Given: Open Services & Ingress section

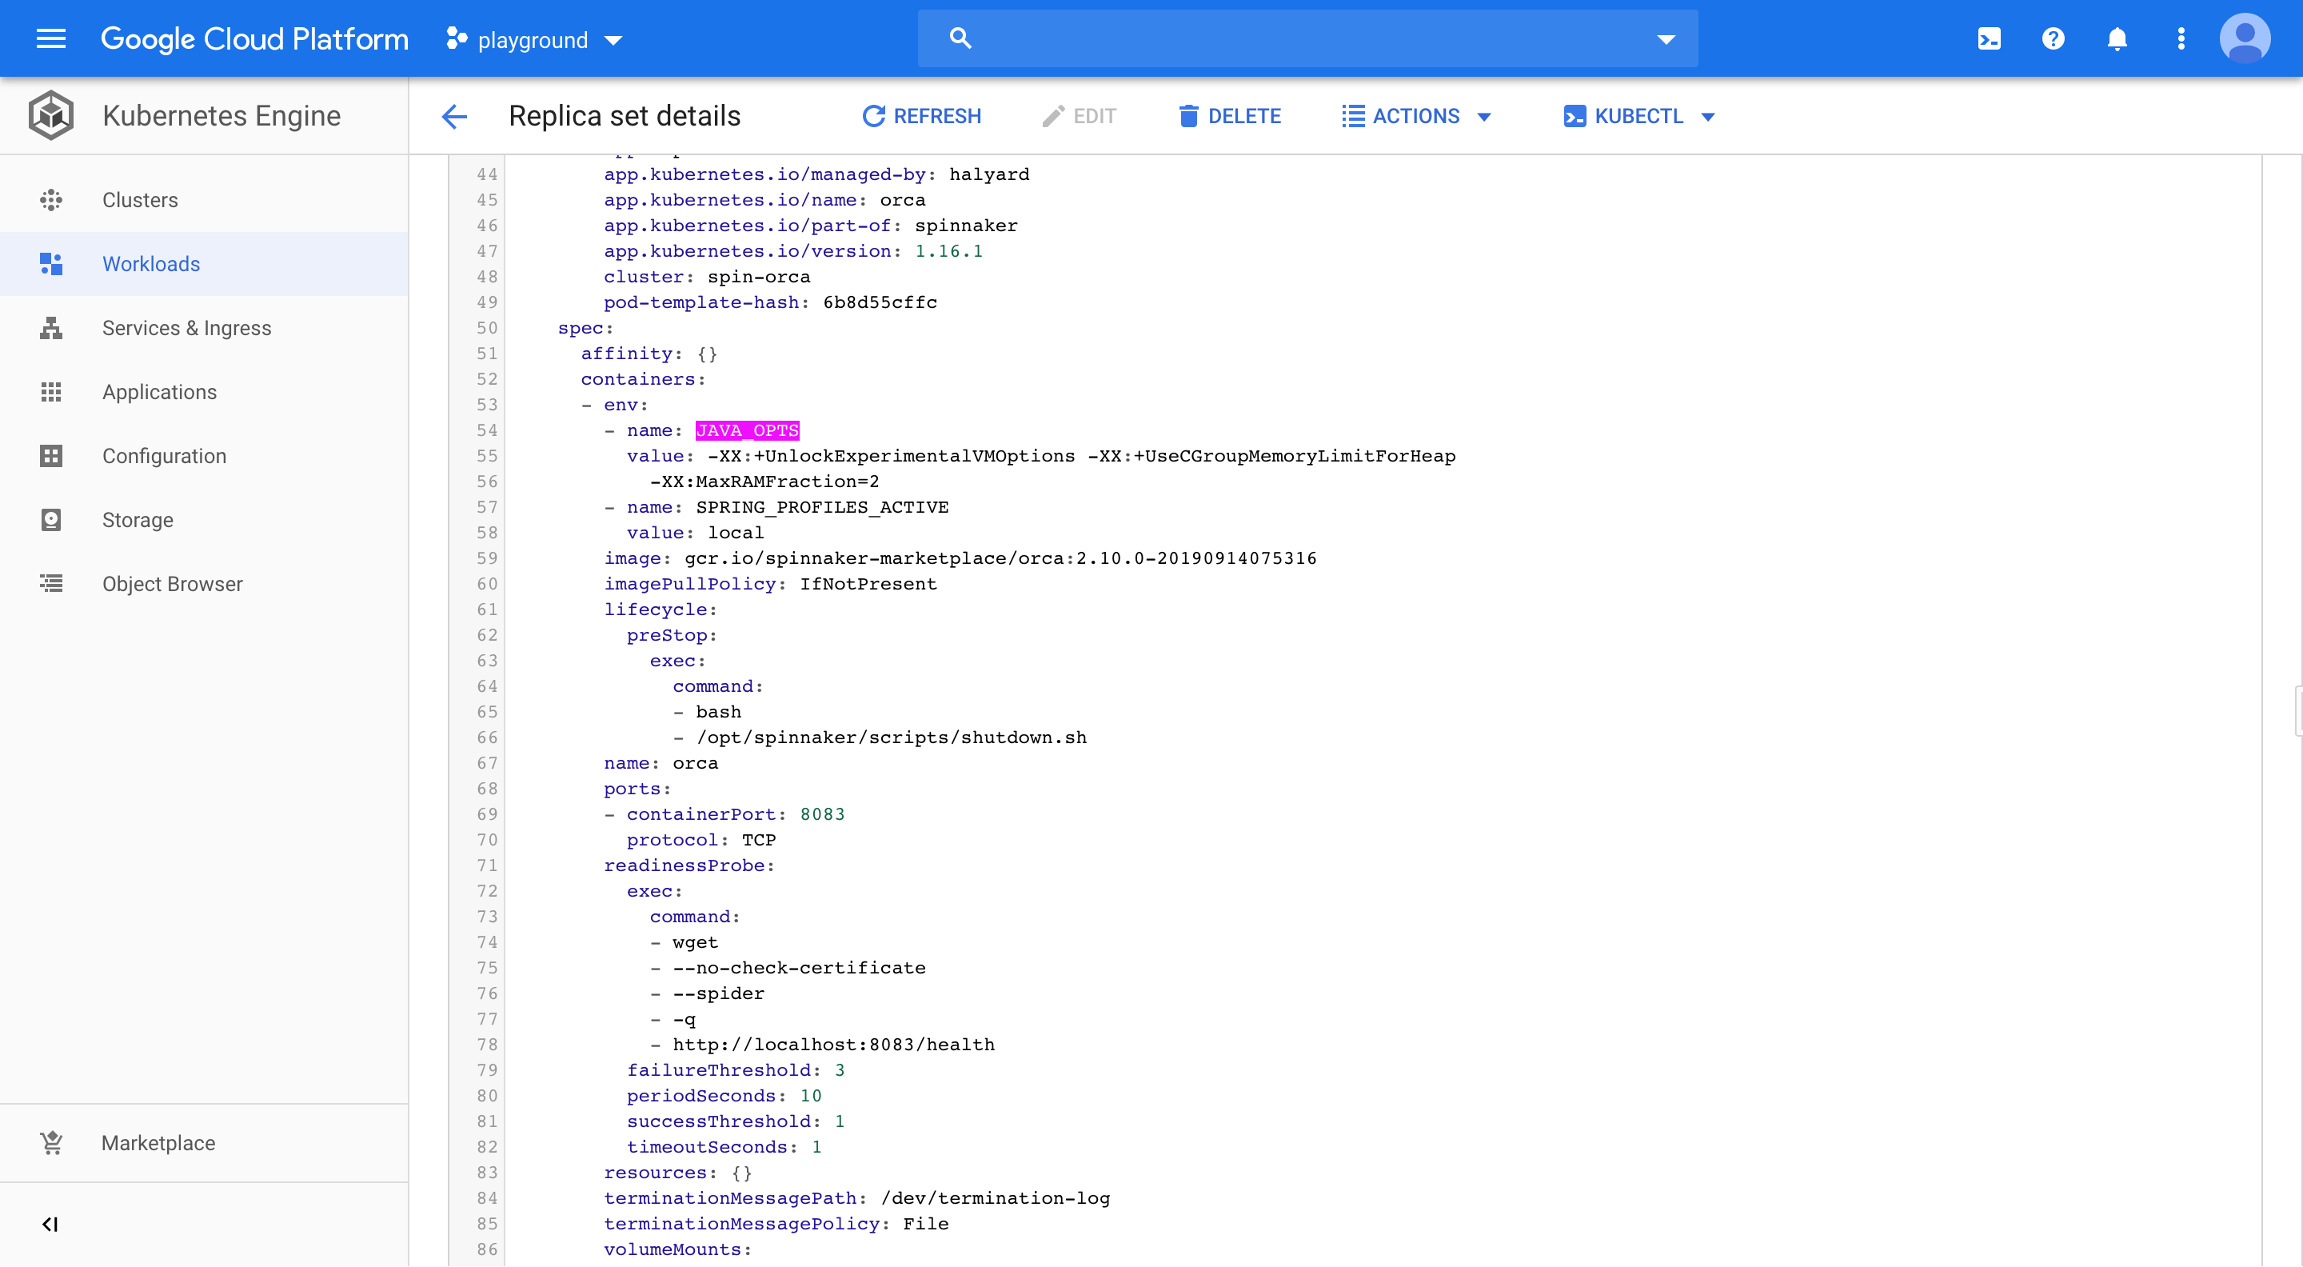Looking at the screenshot, I should click(x=186, y=328).
